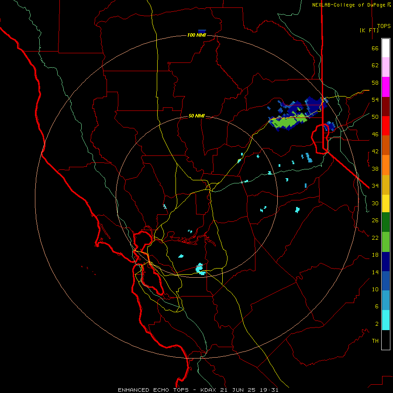Image resolution: width=393 pixels, height=393 pixels.
Task: Click the 'NEXLAB-College of DuPage' credit text
Action: pos(349,5)
